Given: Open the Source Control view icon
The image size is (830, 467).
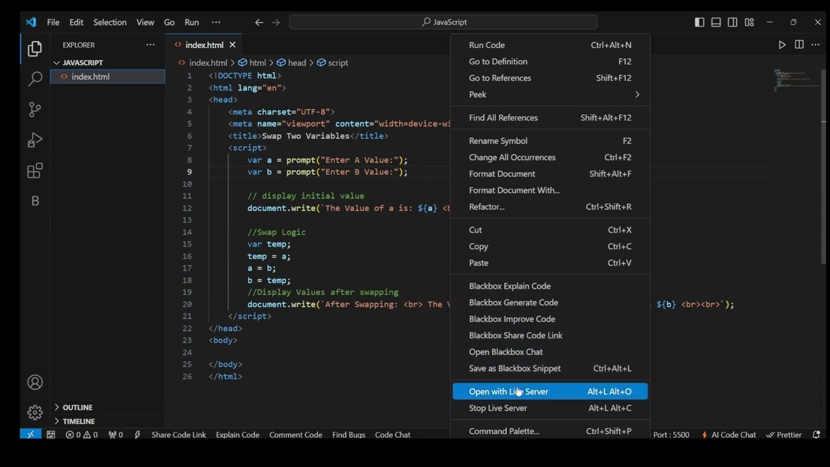Looking at the screenshot, I should click(x=35, y=110).
